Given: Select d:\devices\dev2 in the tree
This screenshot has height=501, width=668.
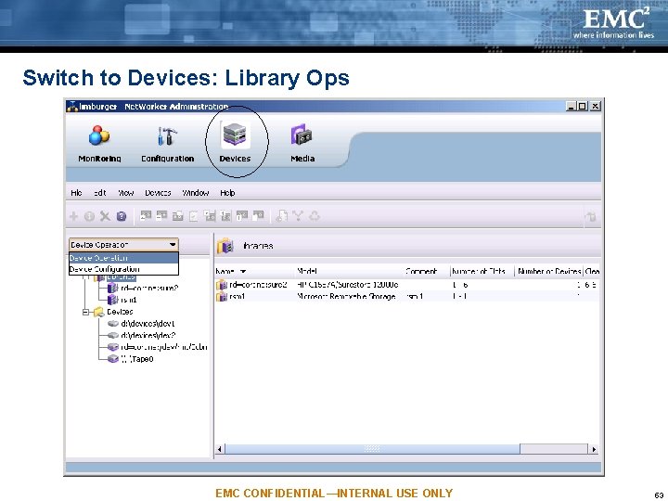Looking at the screenshot, I should tap(148, 336).
